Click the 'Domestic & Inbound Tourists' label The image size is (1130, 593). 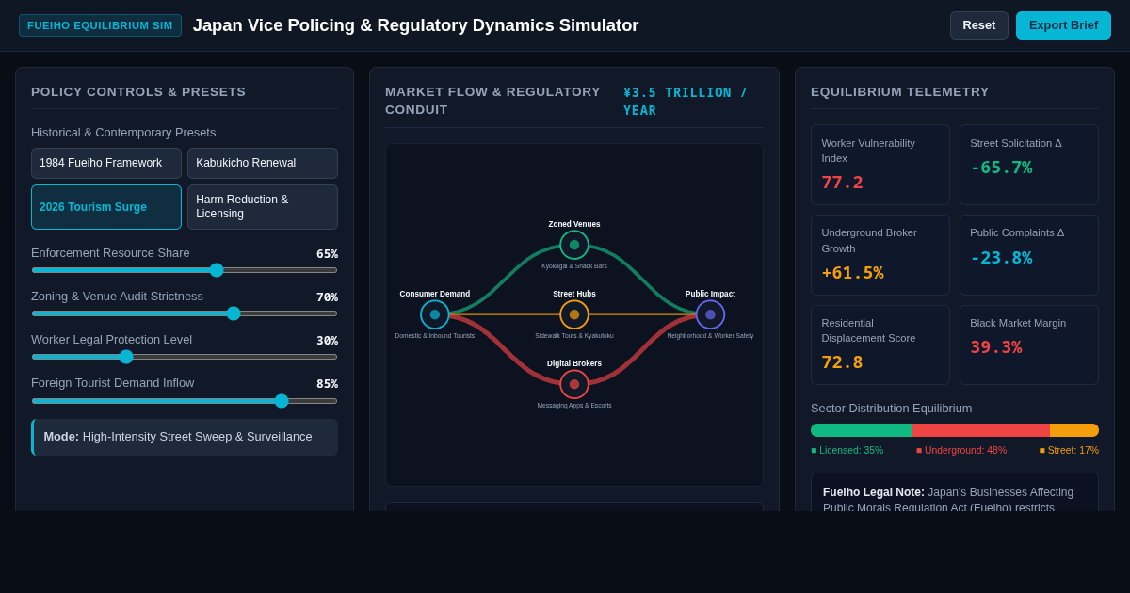pyautogui.click(x=435, y=336)
